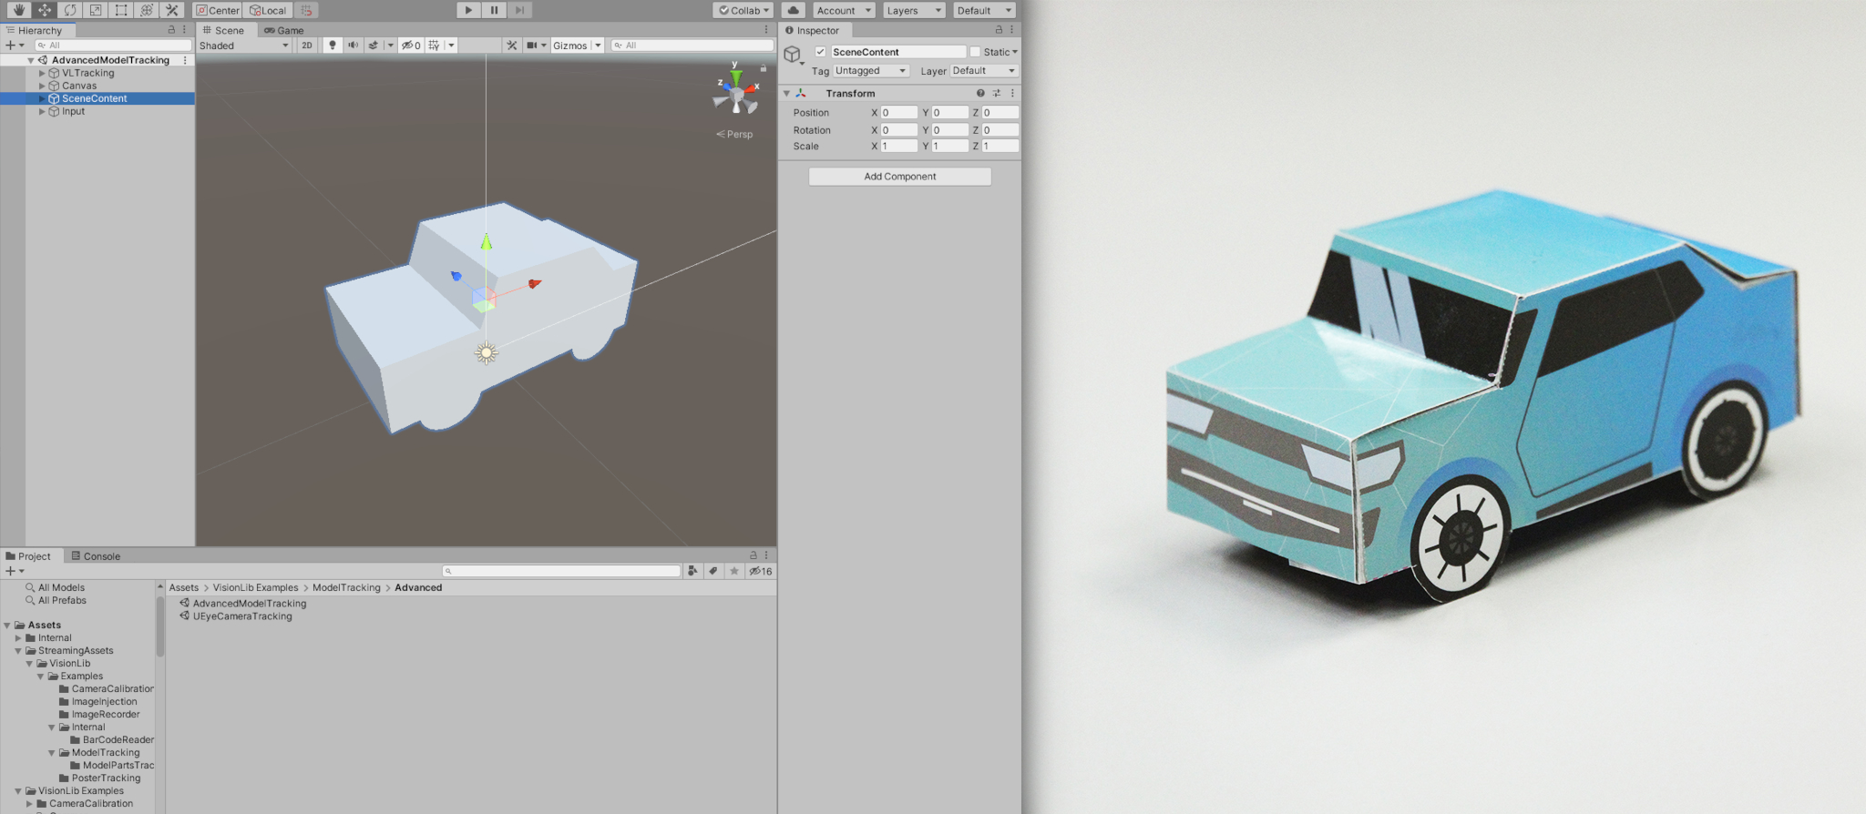The width and height of the screenshot is (1866, 814).
Task: Toggle 2D view mode
Action: pyautogui.click(x=307, y=46)
